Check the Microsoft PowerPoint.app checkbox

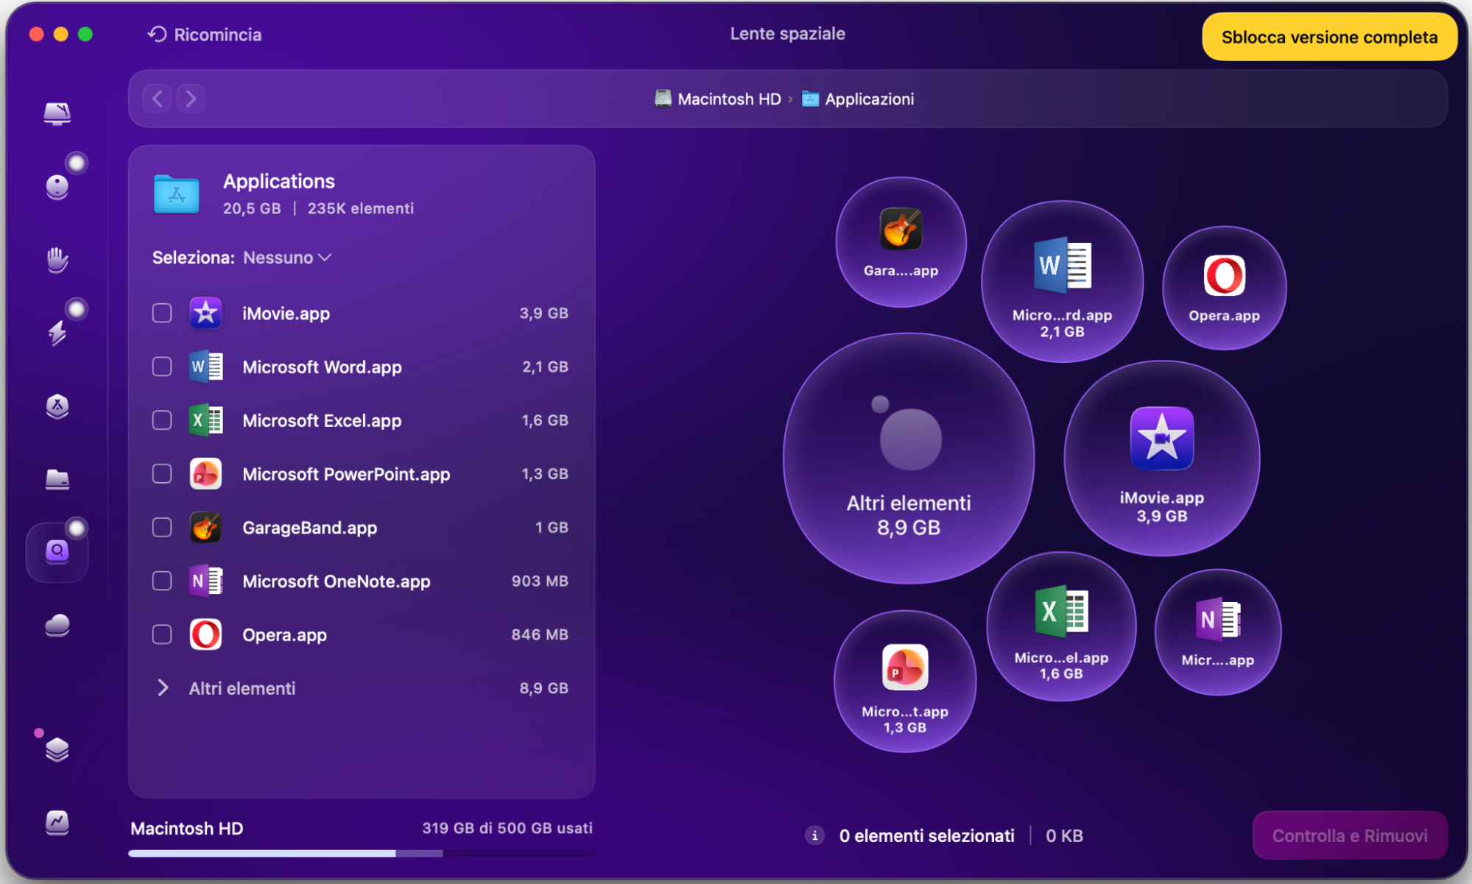(162, 474)
